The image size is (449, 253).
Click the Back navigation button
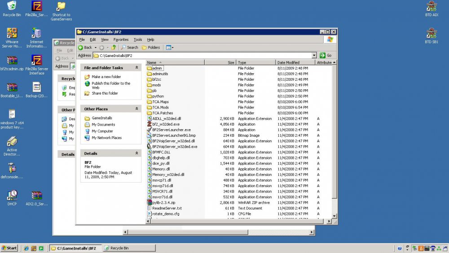[x=85, y=47]
